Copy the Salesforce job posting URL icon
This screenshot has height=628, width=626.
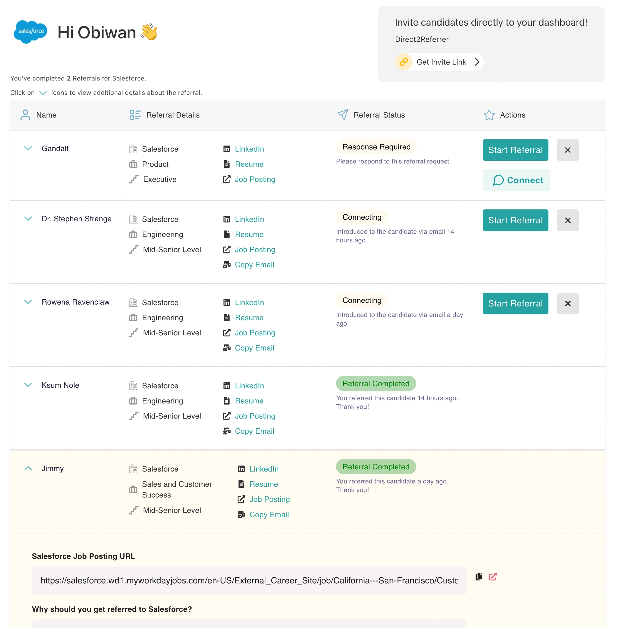(x=479, y=577)
